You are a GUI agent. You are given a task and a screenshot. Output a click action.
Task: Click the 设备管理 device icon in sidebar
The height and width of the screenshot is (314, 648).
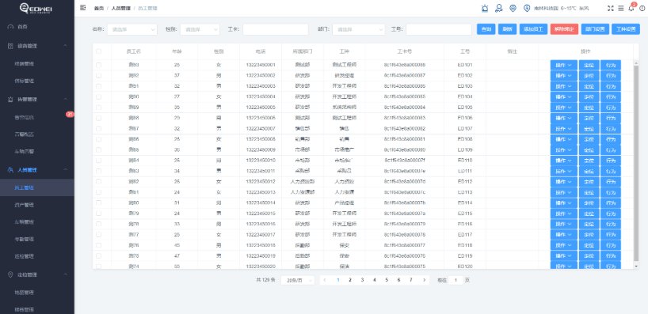pos(11,46)
